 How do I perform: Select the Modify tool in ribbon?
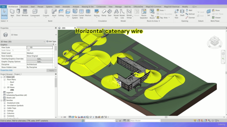[4, 14]
